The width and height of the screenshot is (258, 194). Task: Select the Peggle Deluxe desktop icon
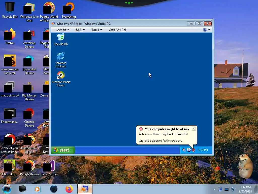click(x=29, y=167)
